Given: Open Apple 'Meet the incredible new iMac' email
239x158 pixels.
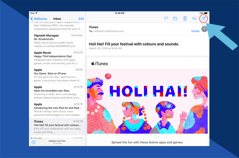Looking at the screenshot, I should point(57,92).
